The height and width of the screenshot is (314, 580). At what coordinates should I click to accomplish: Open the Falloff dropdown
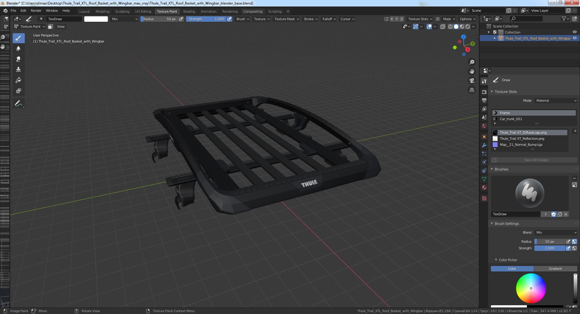pyautogui.click(x=329, y=19)
